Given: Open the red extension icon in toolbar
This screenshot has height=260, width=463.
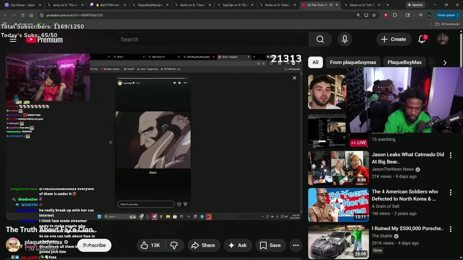Looking at the screenshot, I should (x=386, y=15).
